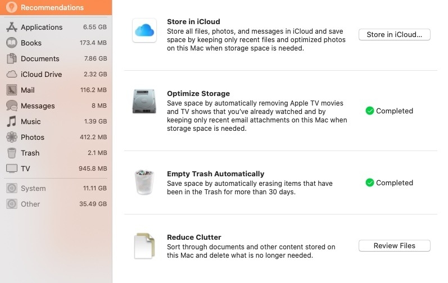
Task: Click the hard drive Optimize Storage icon
Action: pyautogui.click(x=144, y=101)
